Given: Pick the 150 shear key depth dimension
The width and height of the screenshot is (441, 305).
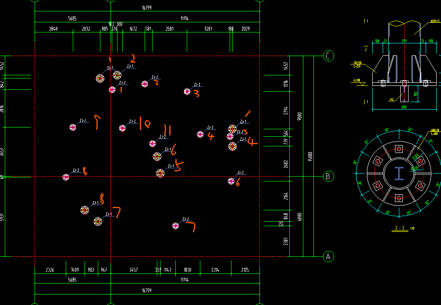Looking at the screenshot, I should (416, 94).
